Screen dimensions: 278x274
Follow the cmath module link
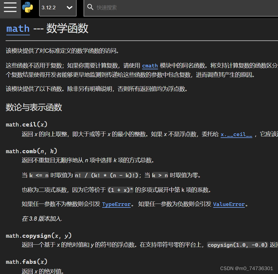point(150,66)
